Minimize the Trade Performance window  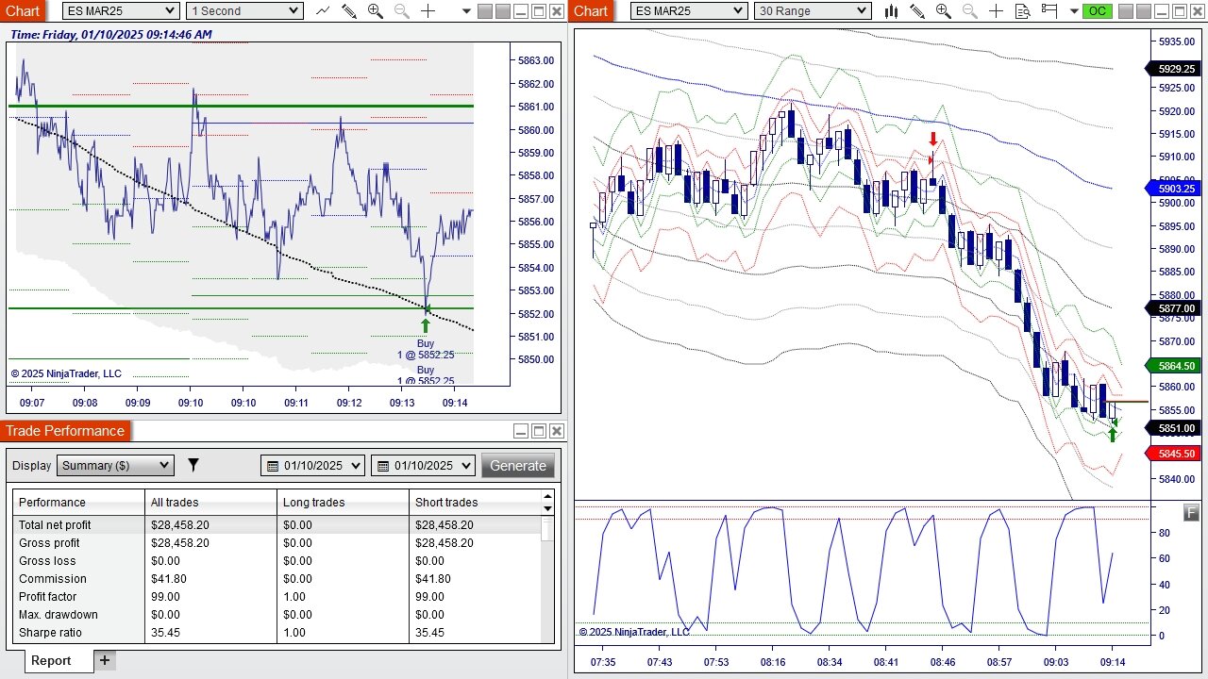coord(521,431)
